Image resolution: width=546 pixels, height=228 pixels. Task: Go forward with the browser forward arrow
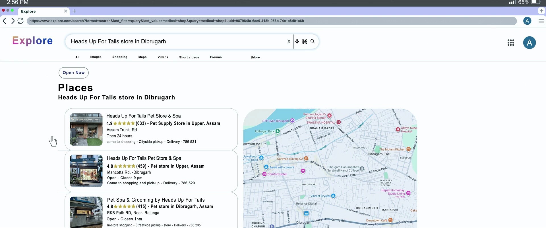pyautogui.click(x=13, y=21)
